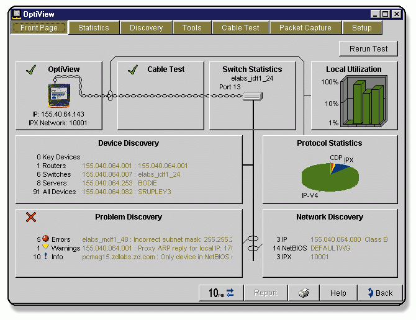Viewport: 416px width, 320px height.
Task: Open the Proxy ARP reply warning entry
Action: point(157,248)
